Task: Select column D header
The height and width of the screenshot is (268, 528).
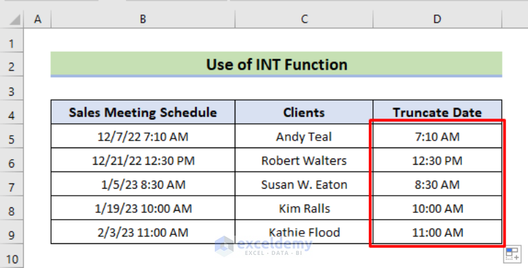Action: [437, 19]
